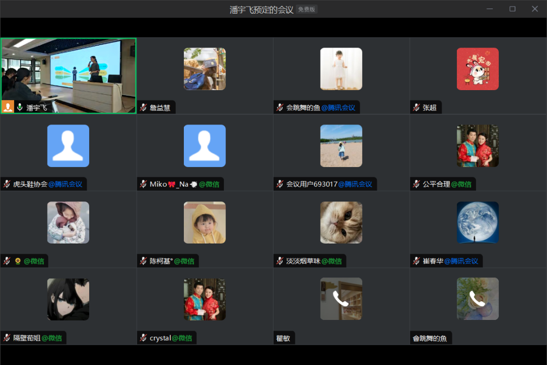Click the 免费版 badge in the title bar
Screen dimensions: 547x365
coord(306,10)
